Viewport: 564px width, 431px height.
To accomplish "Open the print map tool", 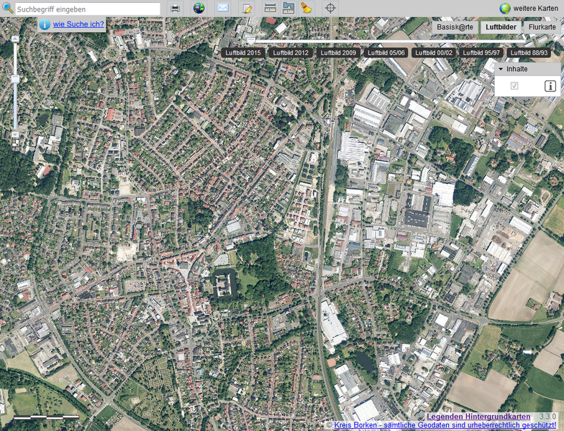I will click(x=176, y=9).
